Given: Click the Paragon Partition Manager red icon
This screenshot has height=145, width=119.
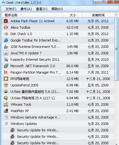Looking at the screenshot, I should pyautogui.click(x=6, y=72).
